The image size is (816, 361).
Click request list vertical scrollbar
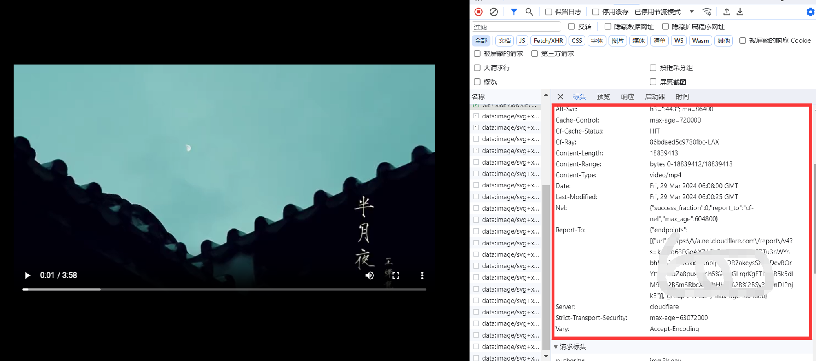[x=546, y=267]
